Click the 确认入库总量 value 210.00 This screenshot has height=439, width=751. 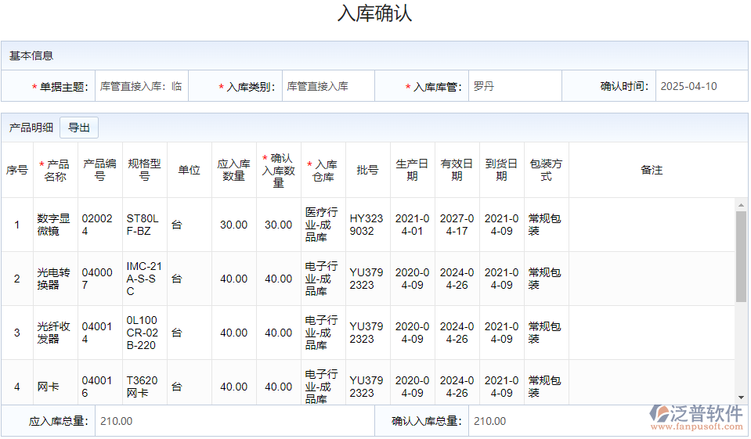tap(490, 421)
